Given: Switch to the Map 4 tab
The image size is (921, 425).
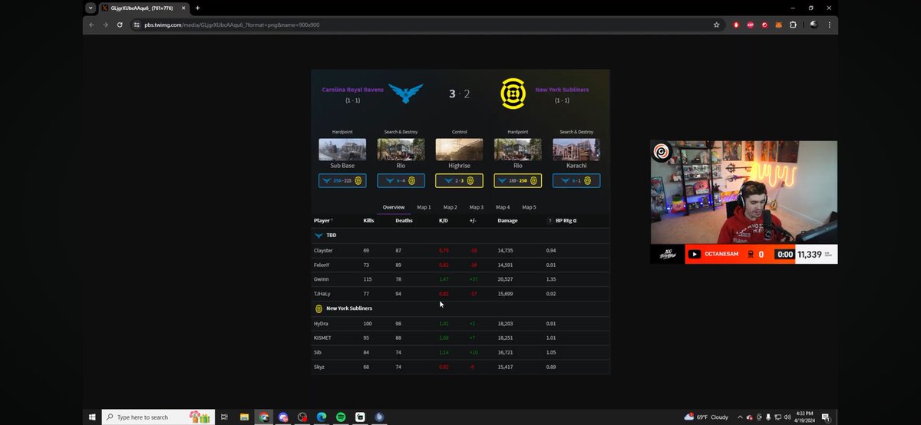Looking at the screenshot, I should [503, 207].
